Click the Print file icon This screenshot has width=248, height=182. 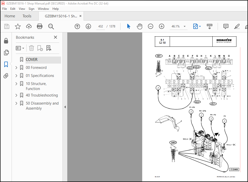(40, 26)
